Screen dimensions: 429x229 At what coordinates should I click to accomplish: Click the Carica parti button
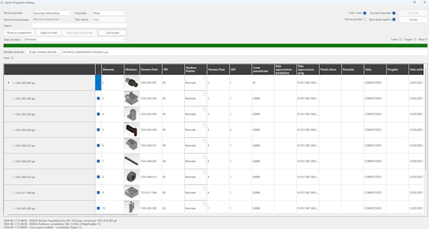click(112, 33)
